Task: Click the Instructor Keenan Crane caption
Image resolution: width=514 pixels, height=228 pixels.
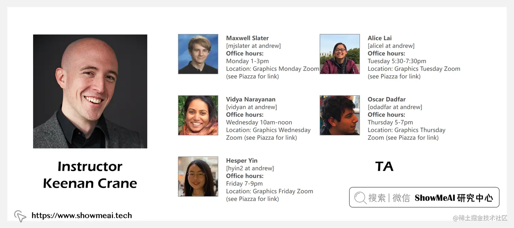Action: tap(90, 175)
